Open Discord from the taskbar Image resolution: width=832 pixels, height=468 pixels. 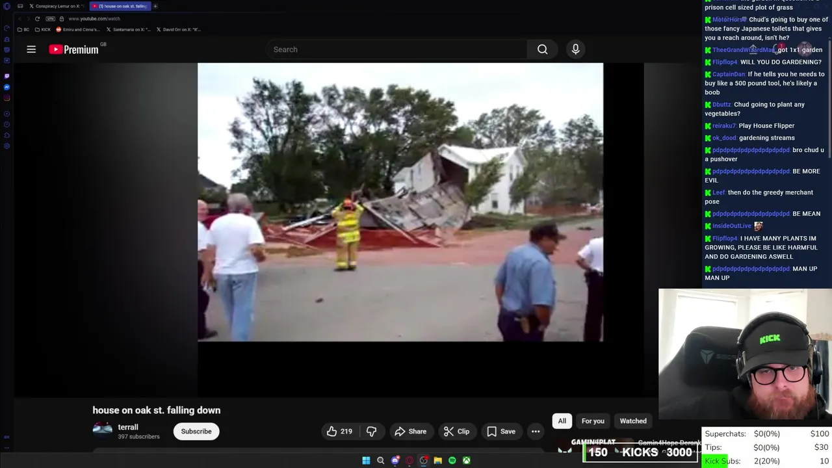[395, 460]
